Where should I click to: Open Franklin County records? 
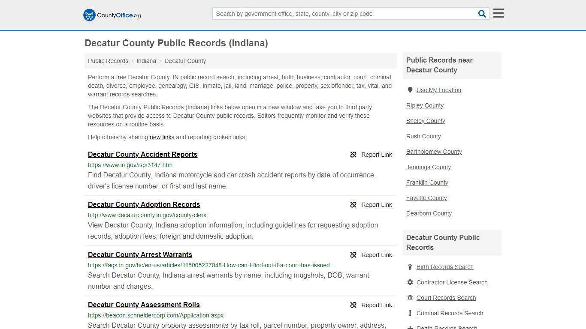click(x=427, y=182)
